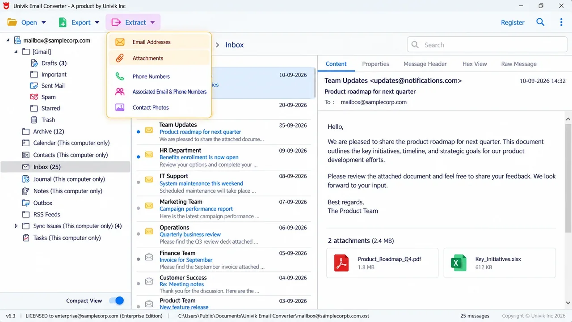Click the PDF icon of Product_Roadmap_Q4.pdf

pos(342,263)
